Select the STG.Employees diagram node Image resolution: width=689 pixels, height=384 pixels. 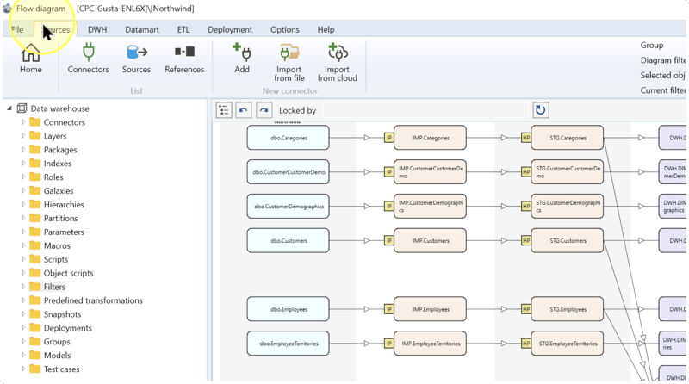pos(568,309)
